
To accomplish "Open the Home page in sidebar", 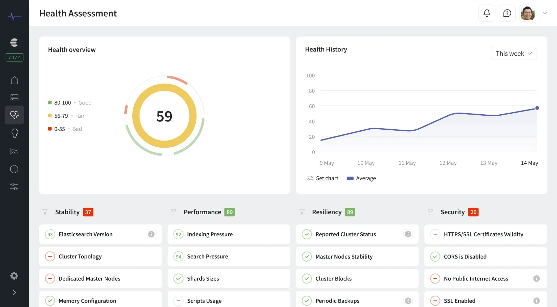I will (14, 81).
